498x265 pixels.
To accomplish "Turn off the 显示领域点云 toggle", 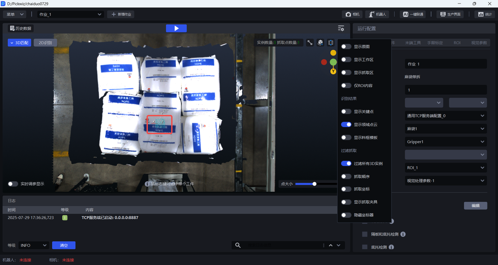I will (x=346, y=125).
